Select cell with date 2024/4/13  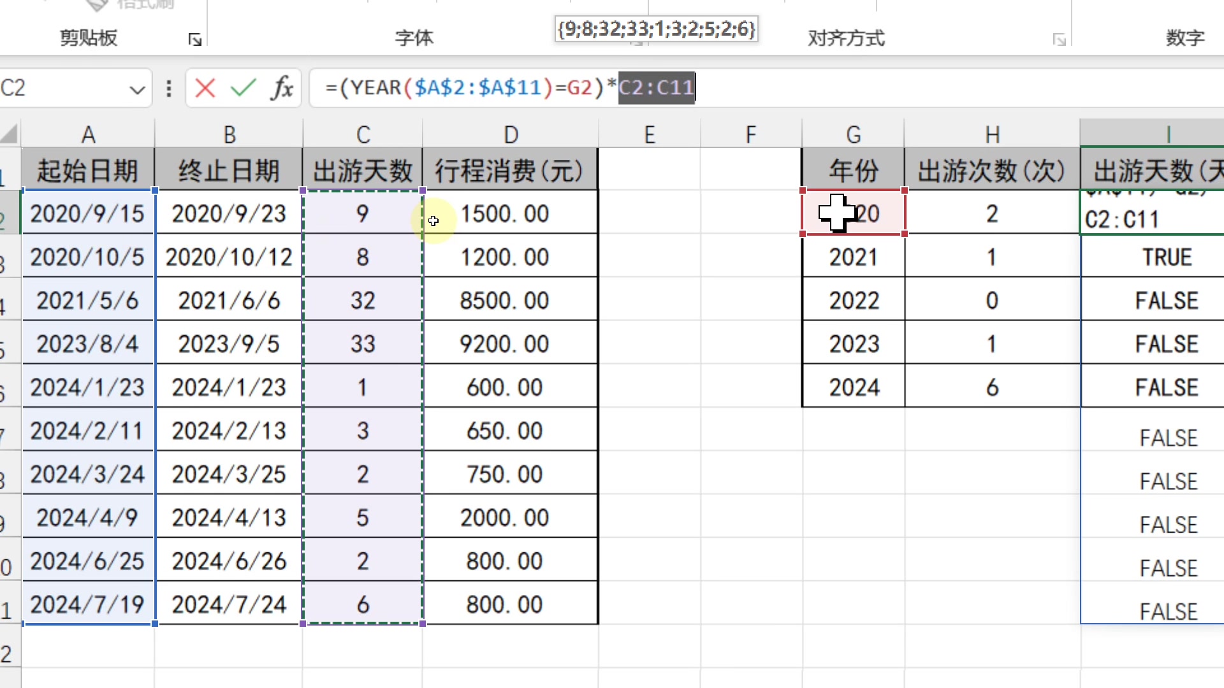tap(229, 517)
